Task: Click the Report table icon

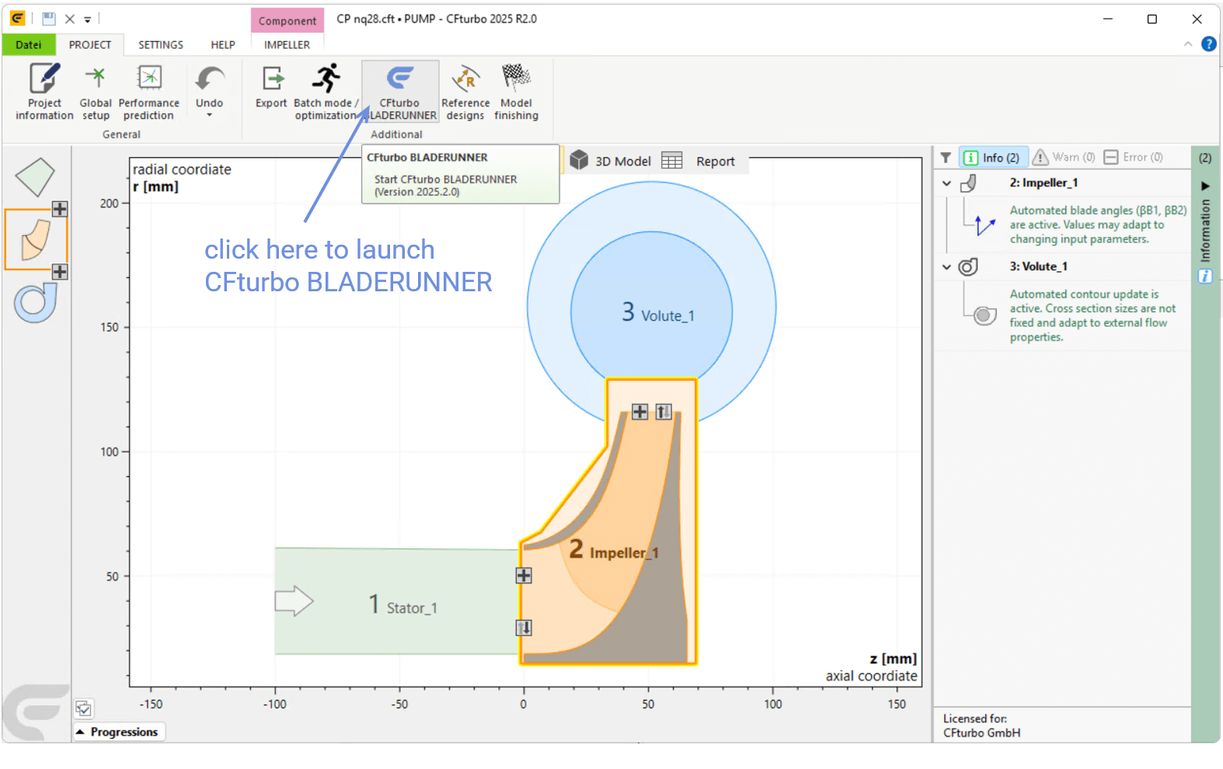Action: coord(672,161)
